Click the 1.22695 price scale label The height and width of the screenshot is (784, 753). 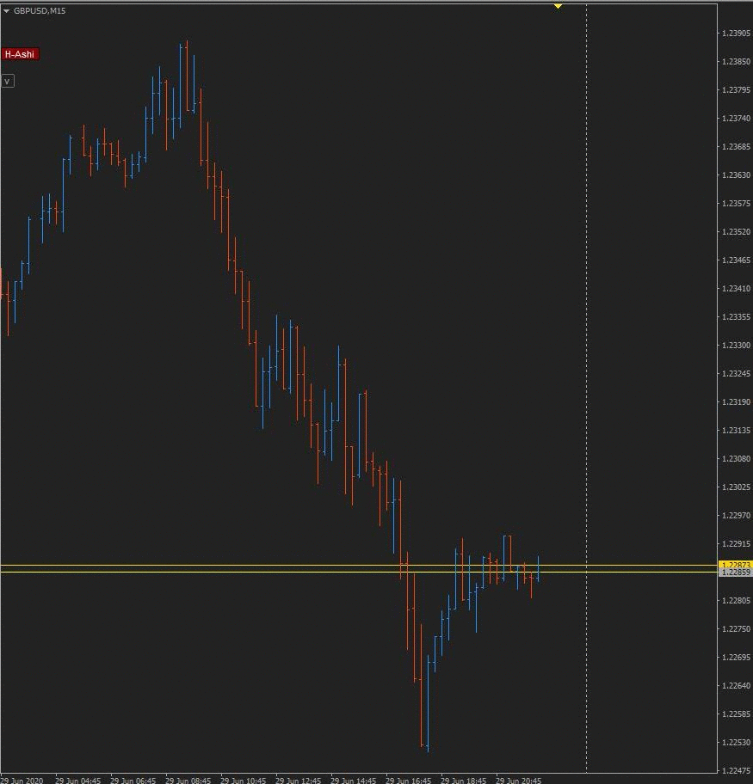click(x=735, y=657)
